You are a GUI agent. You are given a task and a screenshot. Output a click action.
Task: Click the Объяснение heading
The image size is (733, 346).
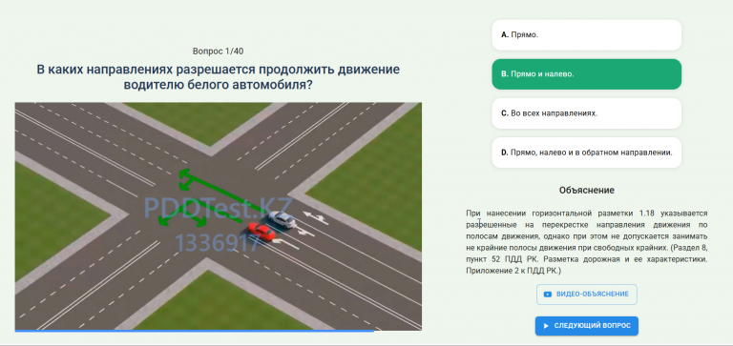point(586,191)
